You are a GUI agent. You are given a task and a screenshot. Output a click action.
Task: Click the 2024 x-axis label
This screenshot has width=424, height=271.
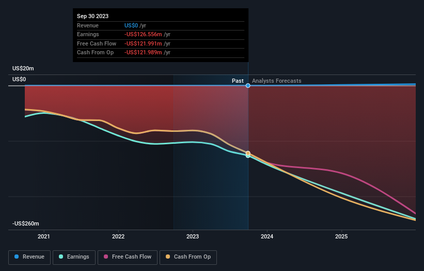click(x=267, y=236)
